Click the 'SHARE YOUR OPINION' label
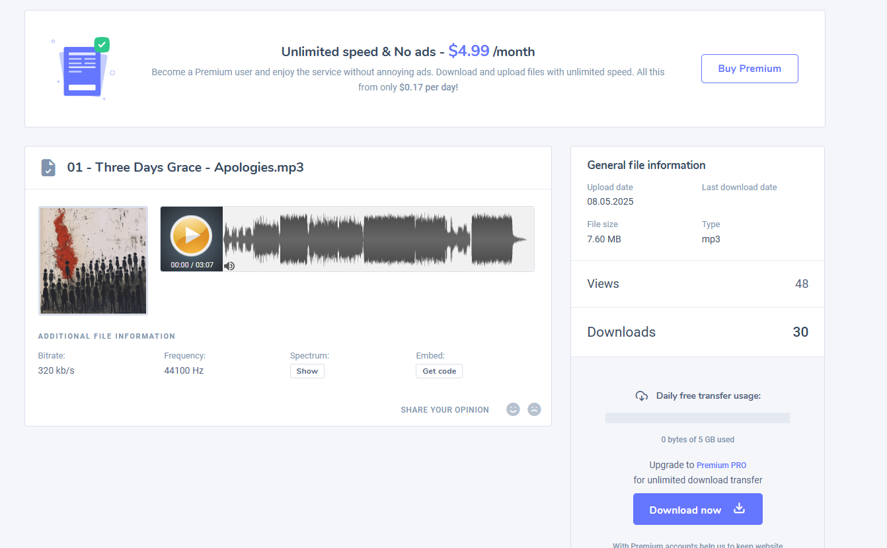This screenshot has width=887, height=548. coord(445,410)
